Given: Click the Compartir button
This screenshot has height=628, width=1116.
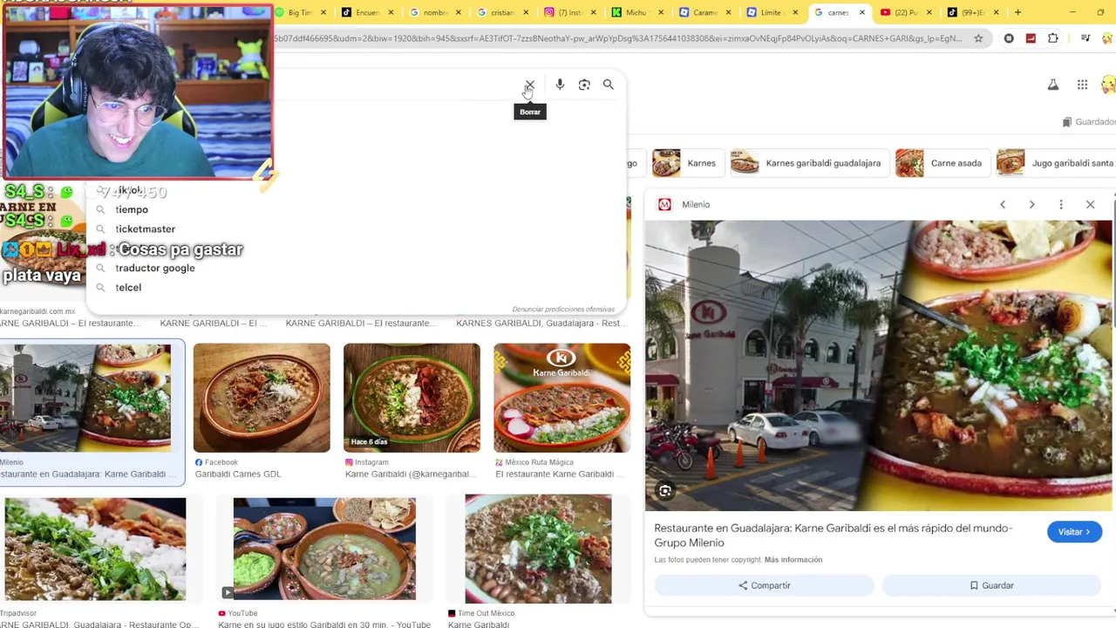Looking at the screenshot, I should click(x=764, y=585).
